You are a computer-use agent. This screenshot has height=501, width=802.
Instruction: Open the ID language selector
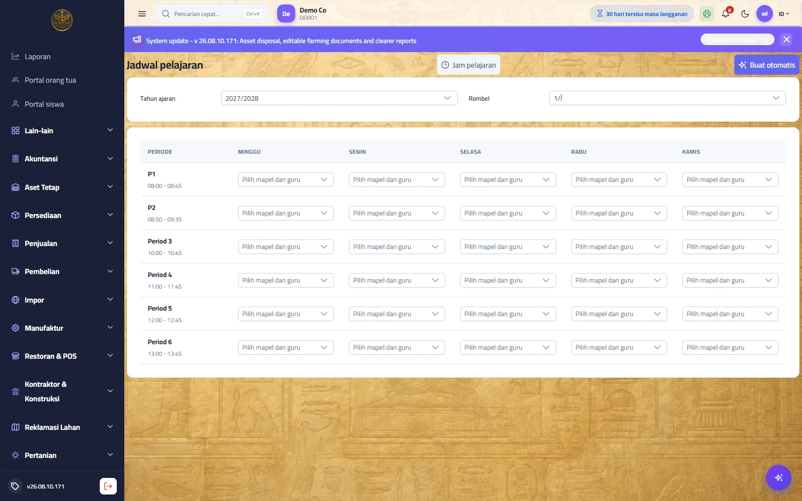click(x=783, y=14)
